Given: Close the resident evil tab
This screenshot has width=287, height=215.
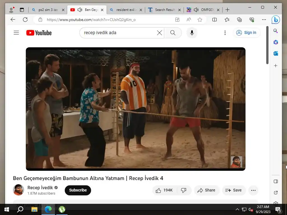Looking at the screenshot, I should (x=141, y=10).
